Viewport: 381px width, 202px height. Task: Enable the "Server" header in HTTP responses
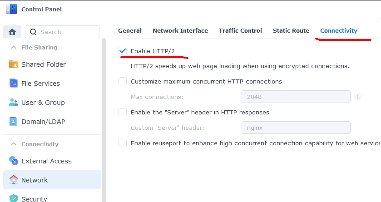(x=123, y=112)
